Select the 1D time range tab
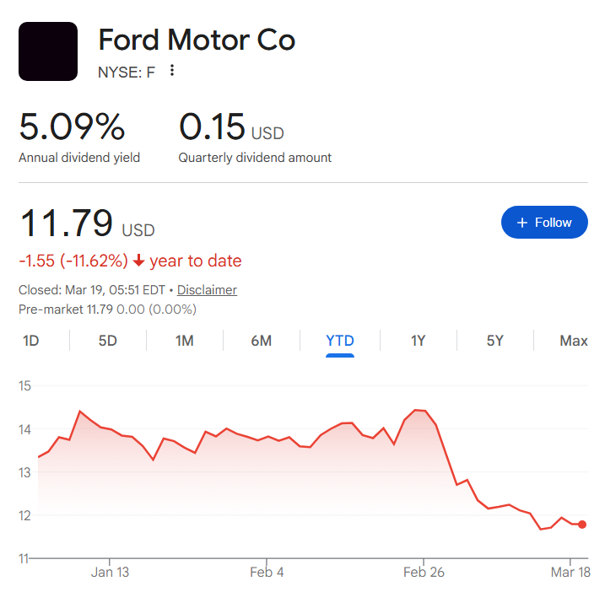Viewport: 605px width, 592px height. pos(31,341)
